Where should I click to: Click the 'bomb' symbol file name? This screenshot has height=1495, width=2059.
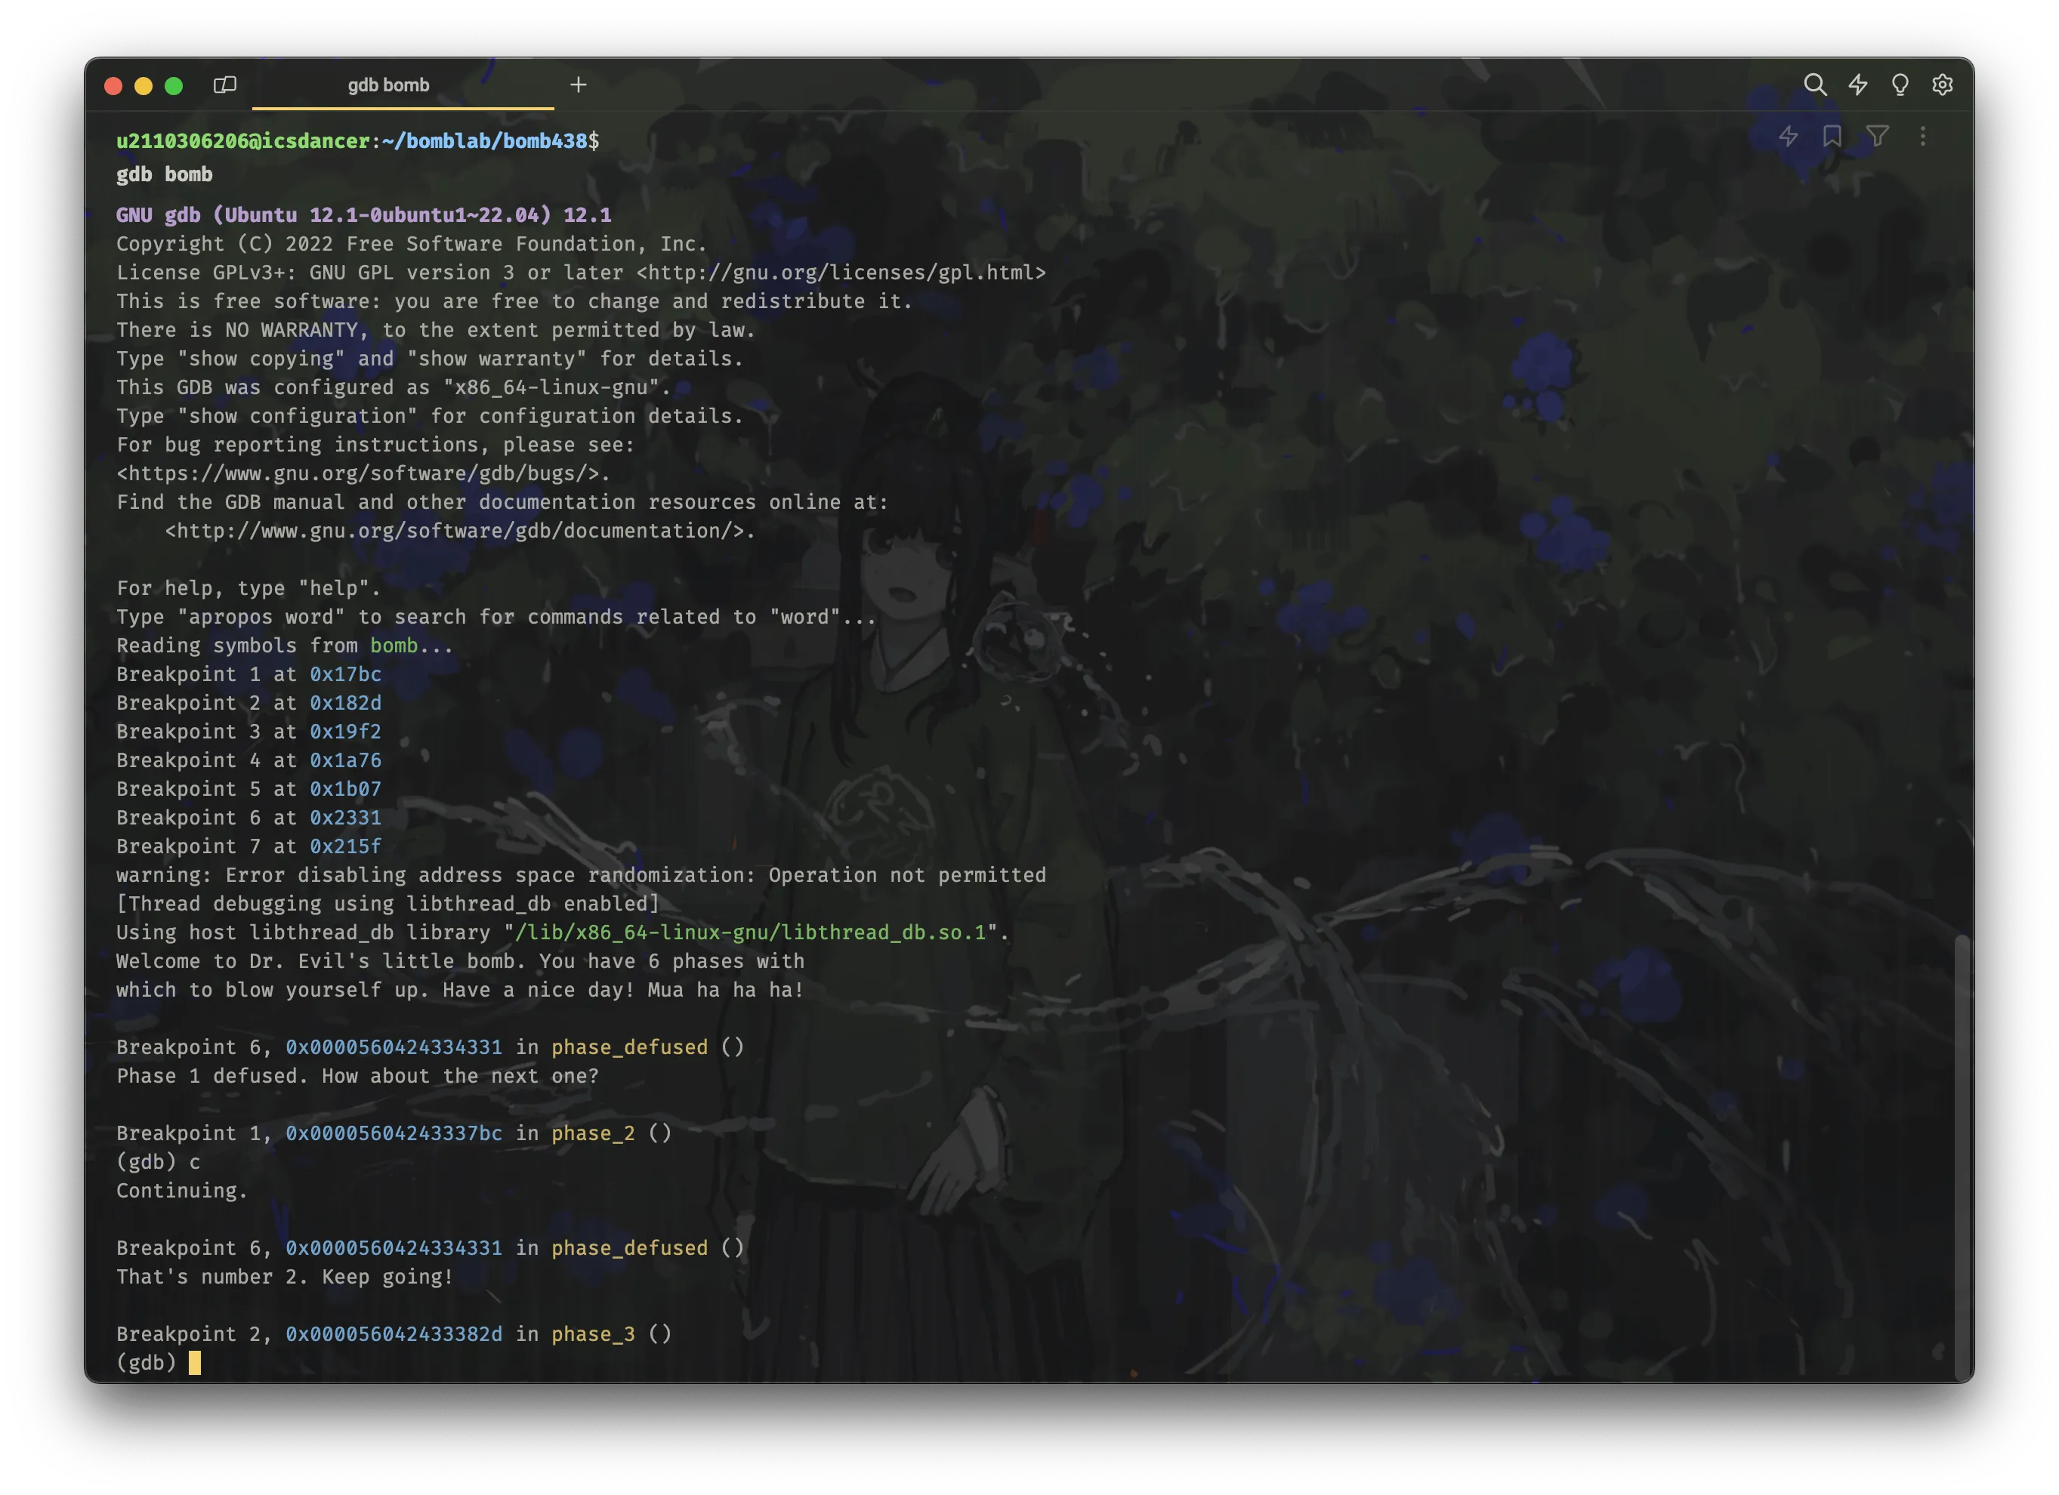[x=393, y=646]
